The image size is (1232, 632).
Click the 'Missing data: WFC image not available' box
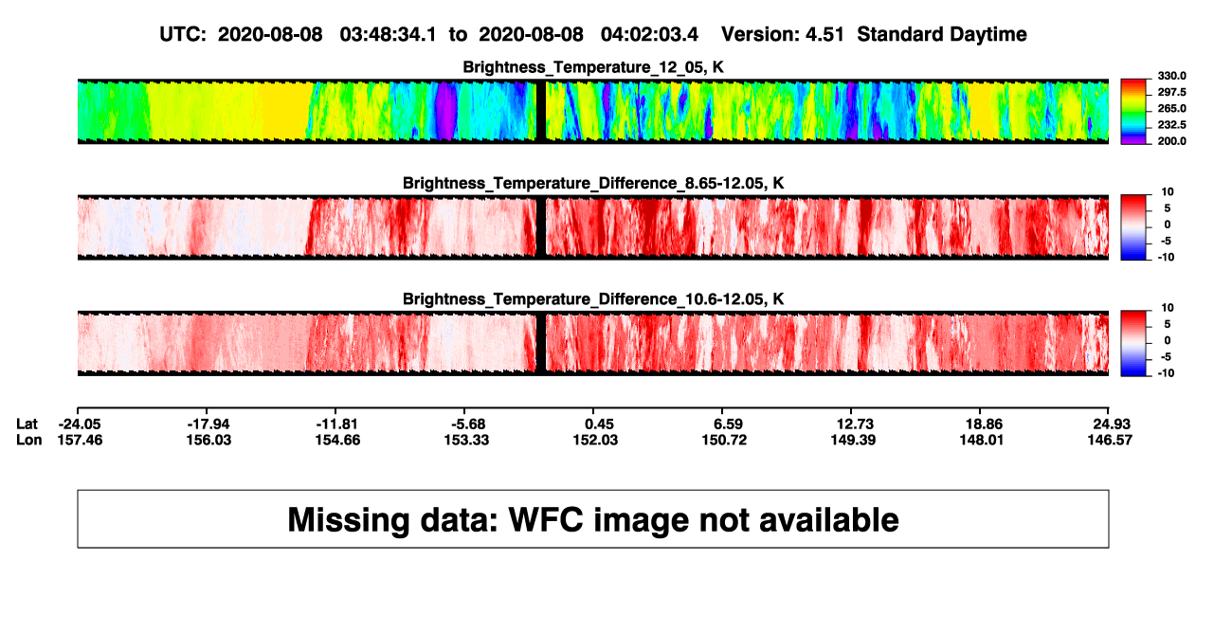[x=593, y=519]
